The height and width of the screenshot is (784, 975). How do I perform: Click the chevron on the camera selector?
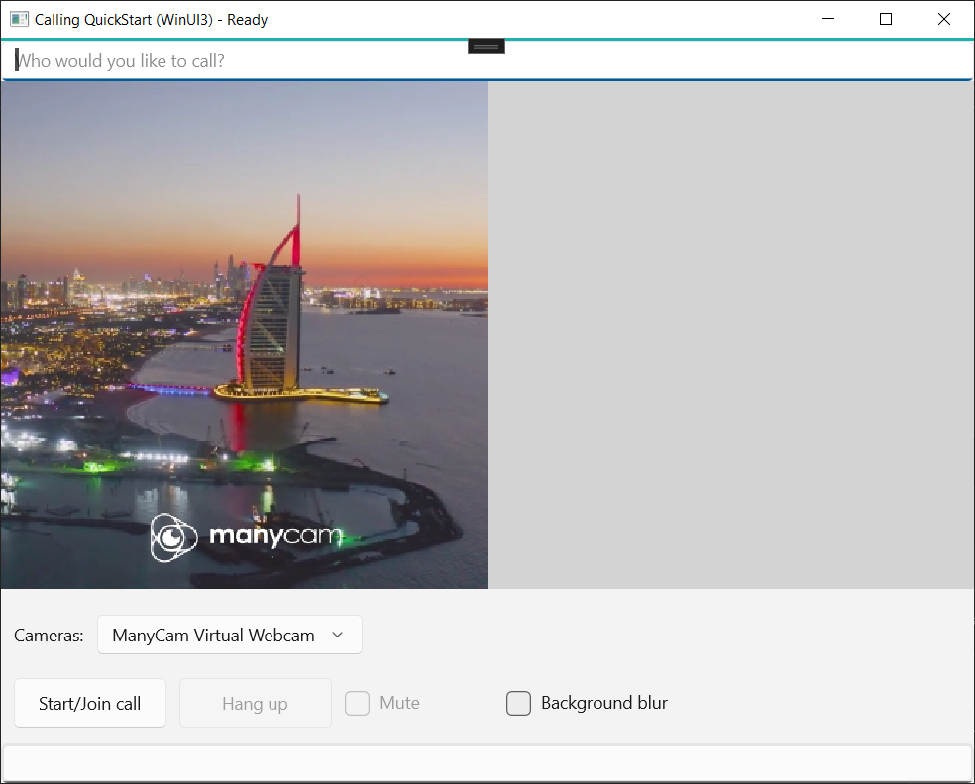pyautogui.click(x=338, y=635)
